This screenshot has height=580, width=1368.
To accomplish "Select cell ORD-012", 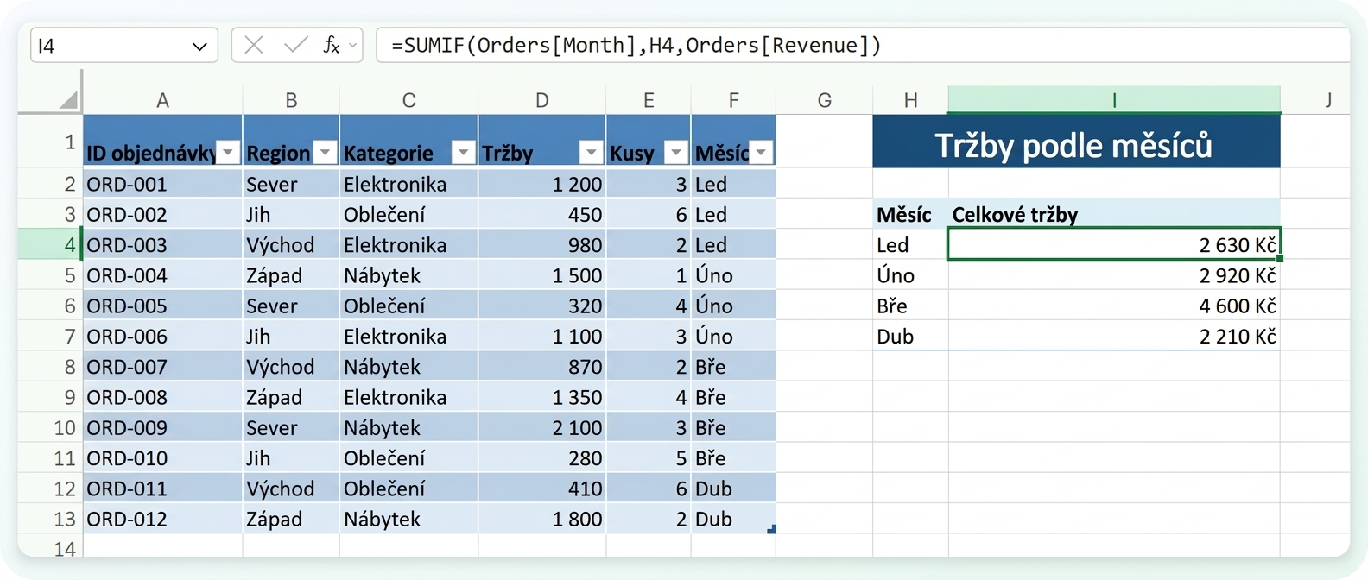I will pyautogui.click(x=162, y=519).
